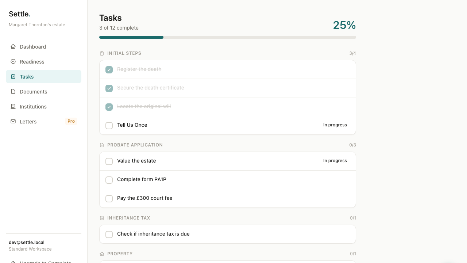The width and height of the screenshot is (467, 263).
Task: Click the Locate the original will title
Action: click(x=144, y=106)
